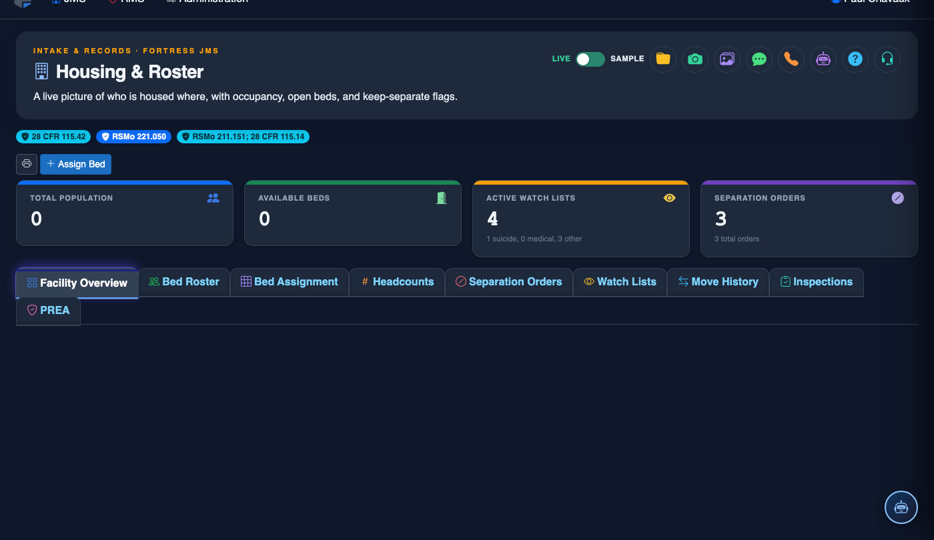
Task: Open the Inspections tab
Action: pyautogui.click(x=817, y=282)
